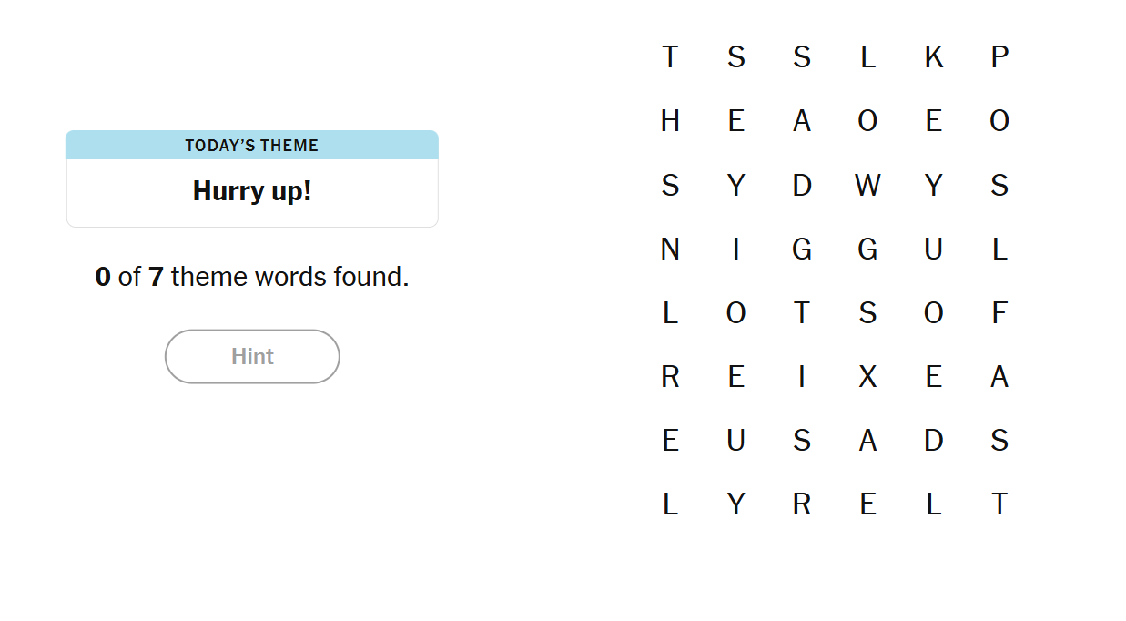
Task: Click the Today's Theme header banner
Action: (252, 146)
